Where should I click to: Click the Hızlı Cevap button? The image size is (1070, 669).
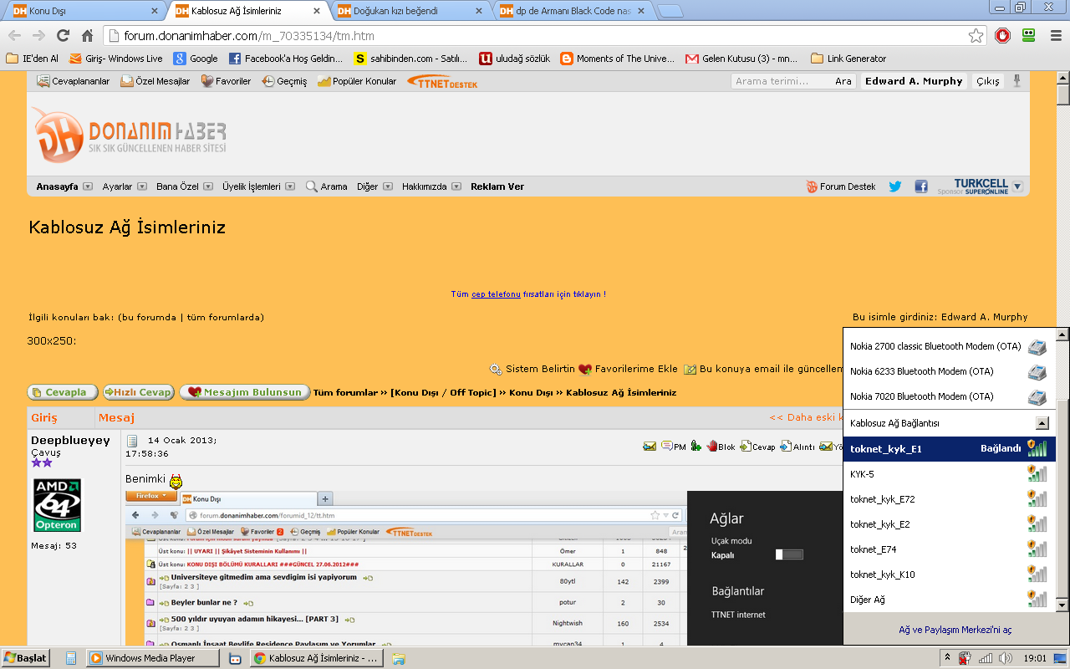[x=139, y=392]
